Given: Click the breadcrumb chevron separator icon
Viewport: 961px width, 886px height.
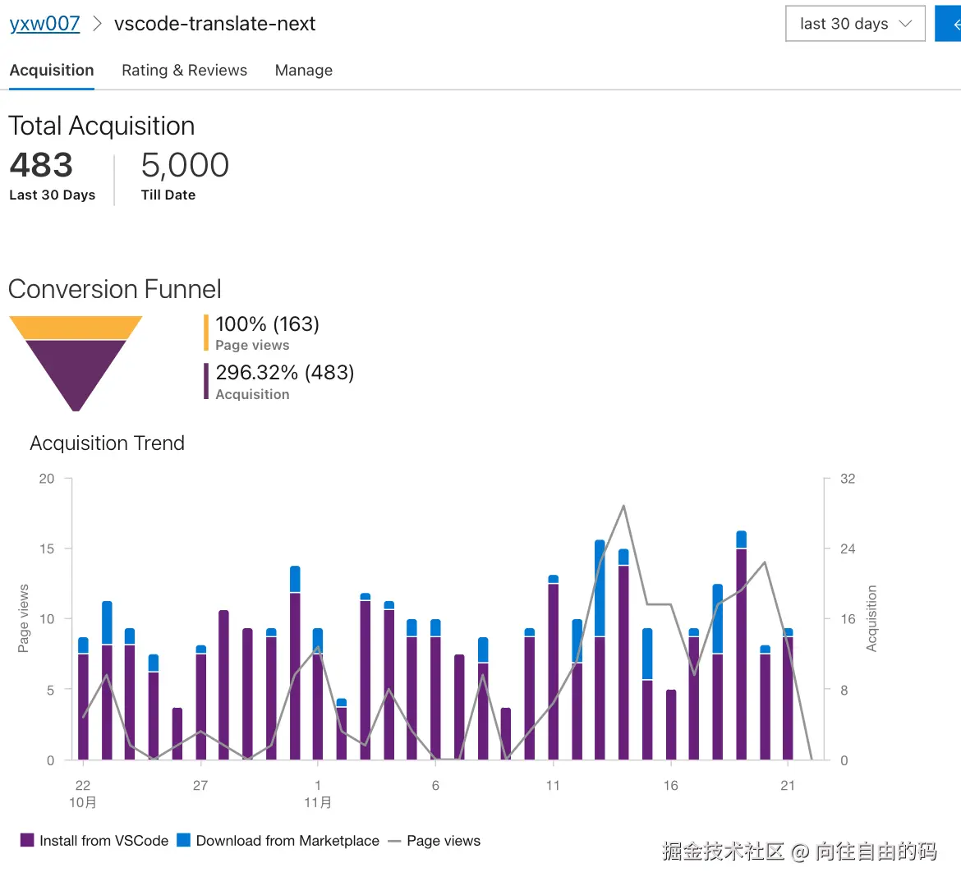Looking at the screenshot, I should (x=97, y=24).
